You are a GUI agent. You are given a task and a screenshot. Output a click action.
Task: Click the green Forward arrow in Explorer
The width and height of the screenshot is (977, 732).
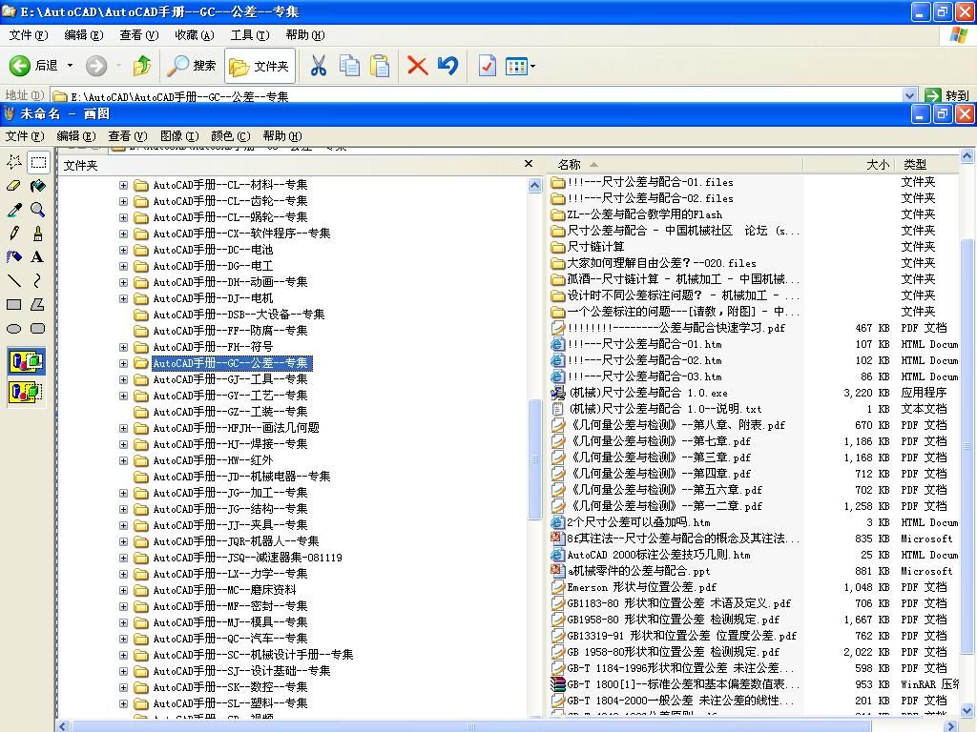[96, 66]
